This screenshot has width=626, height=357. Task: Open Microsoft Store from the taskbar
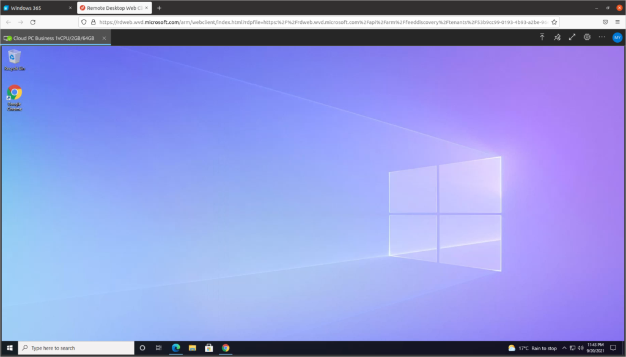209,348
